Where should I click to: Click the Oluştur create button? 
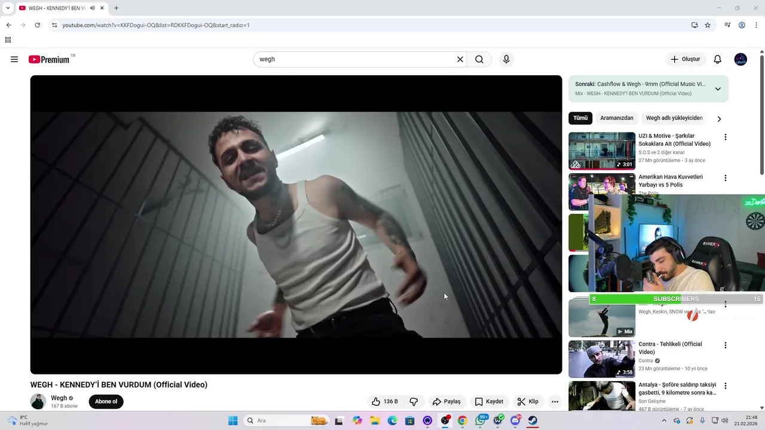[x=686, y=59]
